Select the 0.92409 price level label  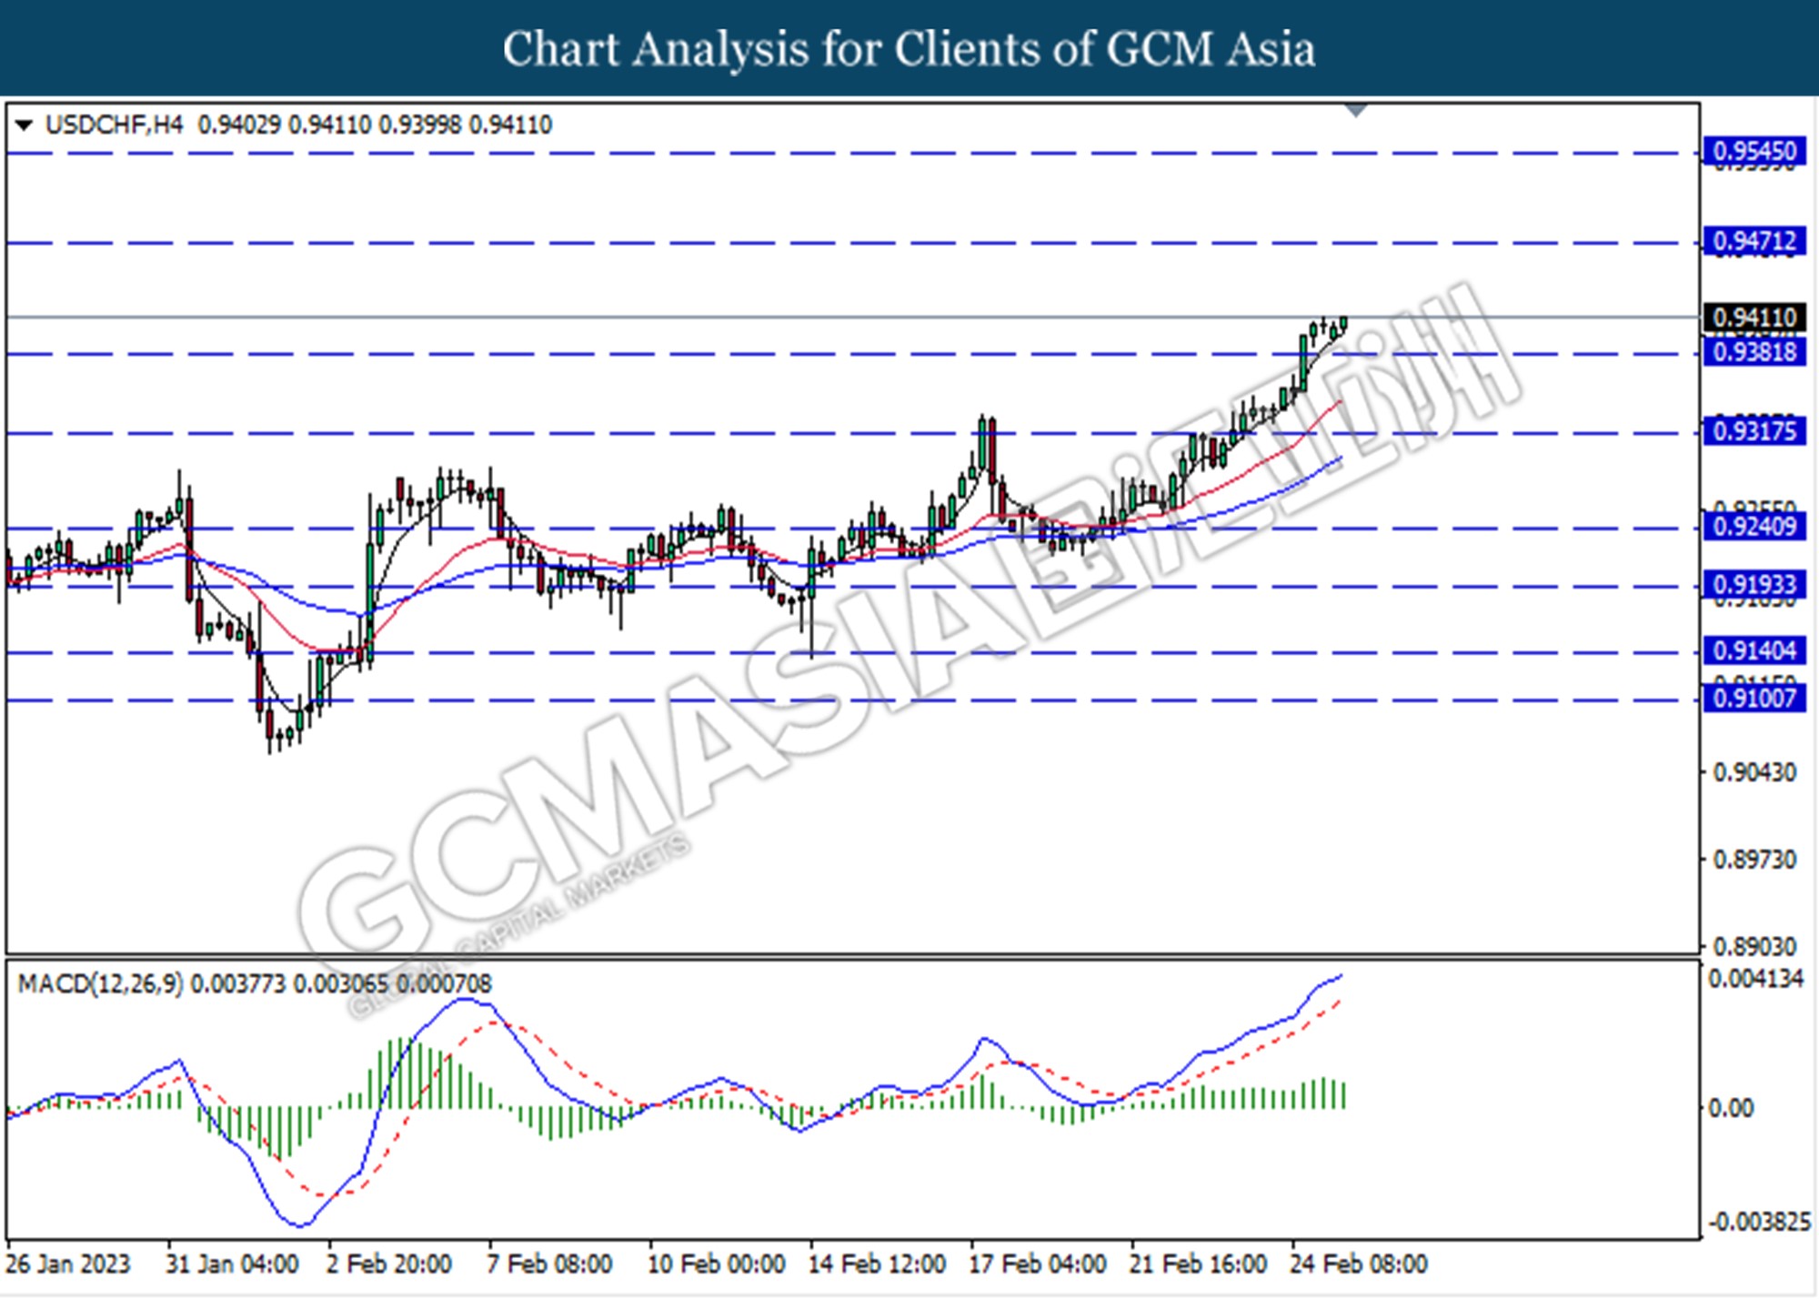(1754, 526)
